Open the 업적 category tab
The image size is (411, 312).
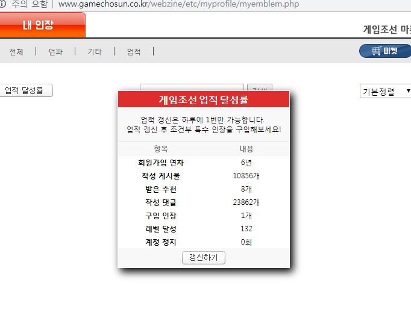[x=134, y=52]
